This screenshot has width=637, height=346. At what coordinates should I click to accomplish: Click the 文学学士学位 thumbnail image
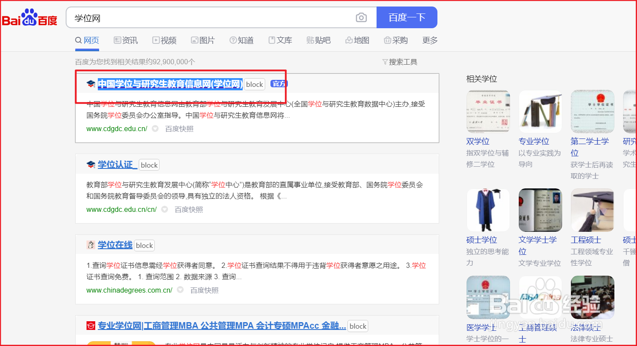point(540,210)
